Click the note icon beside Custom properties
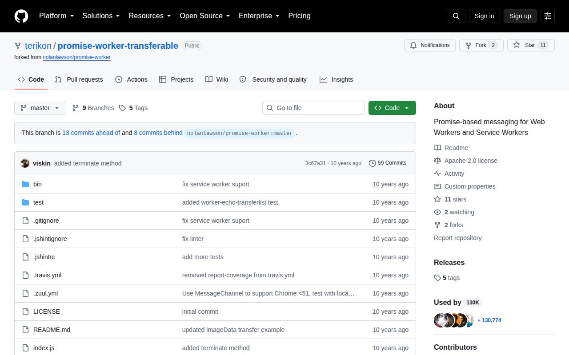The width and height of the screenshot is (569, 355). pyautogui.click(x=437, y=186)
